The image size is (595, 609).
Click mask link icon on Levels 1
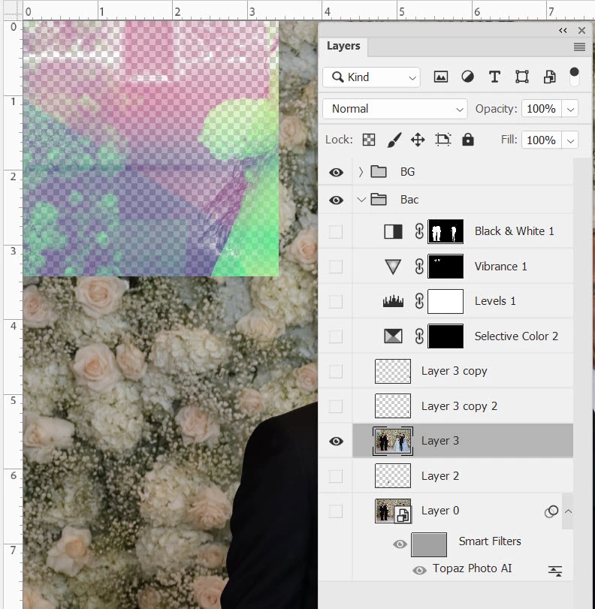point(419,301)
